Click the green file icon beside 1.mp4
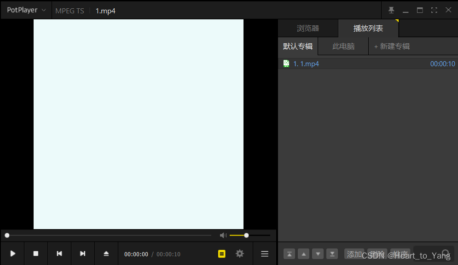 tap(286, 63)
